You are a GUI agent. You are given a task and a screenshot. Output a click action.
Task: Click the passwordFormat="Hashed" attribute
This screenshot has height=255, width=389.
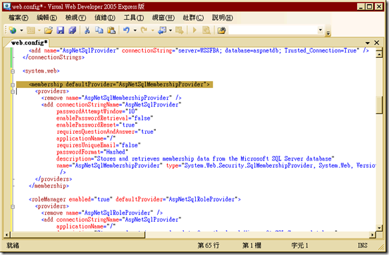[x=93, y=152]
